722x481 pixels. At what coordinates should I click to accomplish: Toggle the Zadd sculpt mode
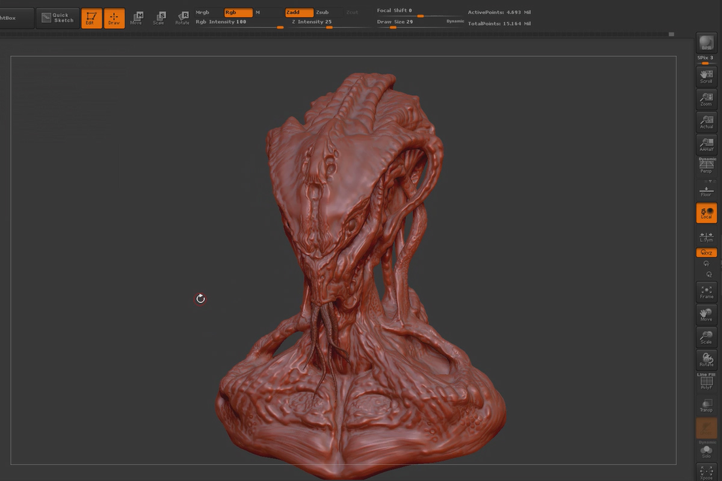click(x=299, y=12)
